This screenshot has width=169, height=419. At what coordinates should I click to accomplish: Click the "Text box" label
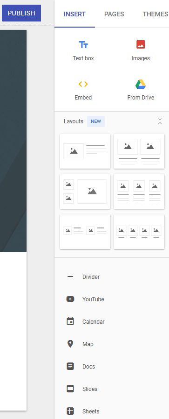pyautogui.click(x=83, y=58)
